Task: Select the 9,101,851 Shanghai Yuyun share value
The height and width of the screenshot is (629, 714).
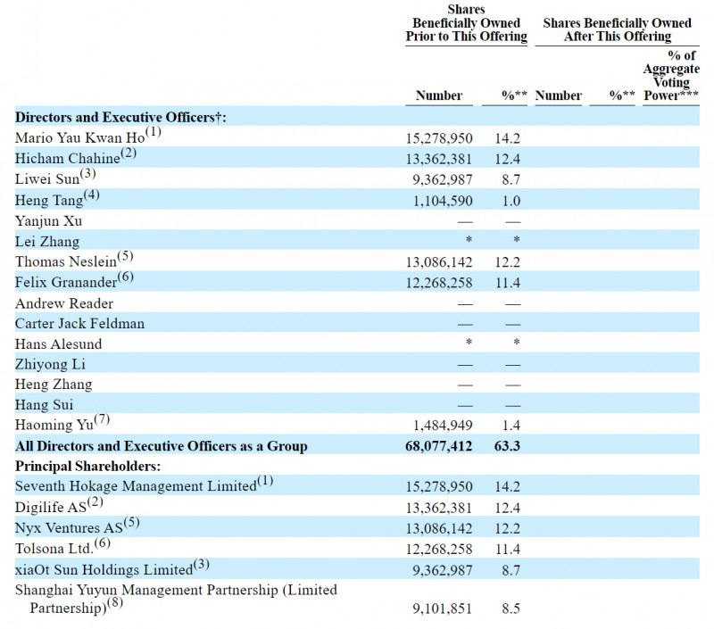Action: [442, 608]
